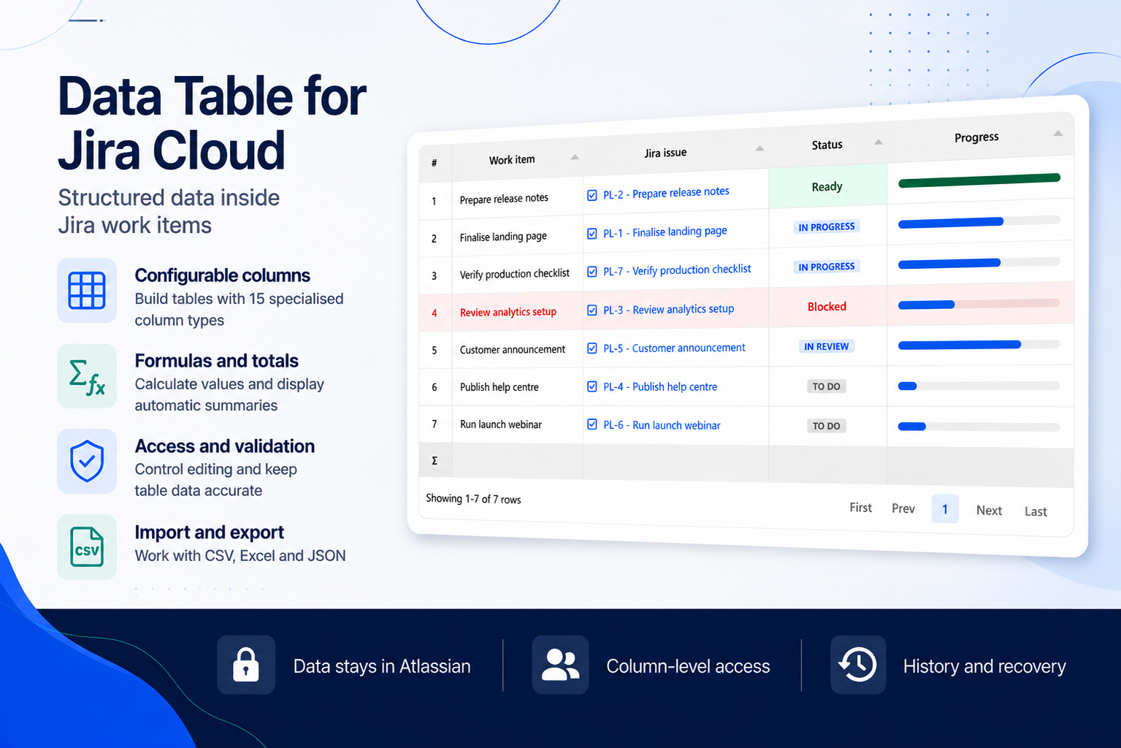Click the Status column header
Viewport: 1121px width, 748px height.
click(828, 145)
